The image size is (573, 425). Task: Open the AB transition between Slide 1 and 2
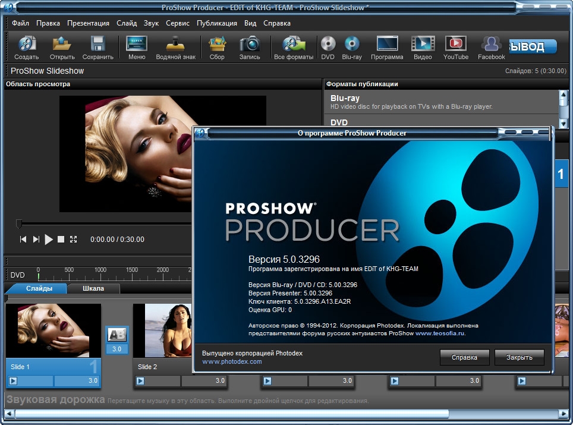[117, 335]
